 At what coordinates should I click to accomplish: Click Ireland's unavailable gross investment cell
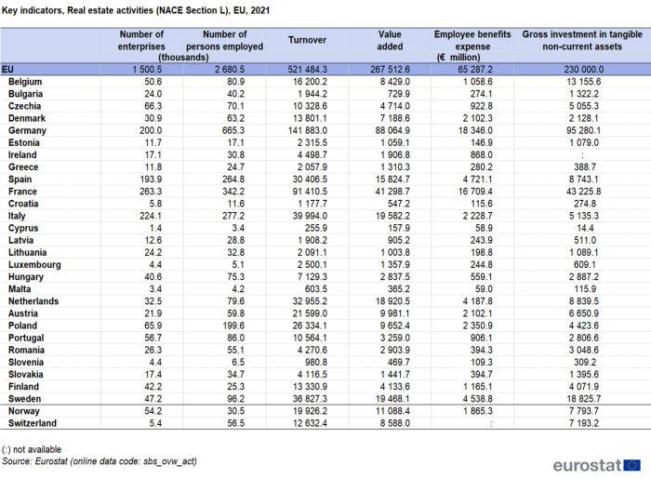(x=582, y=155)
